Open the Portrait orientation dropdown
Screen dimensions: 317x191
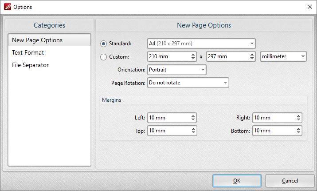point(177,70)
